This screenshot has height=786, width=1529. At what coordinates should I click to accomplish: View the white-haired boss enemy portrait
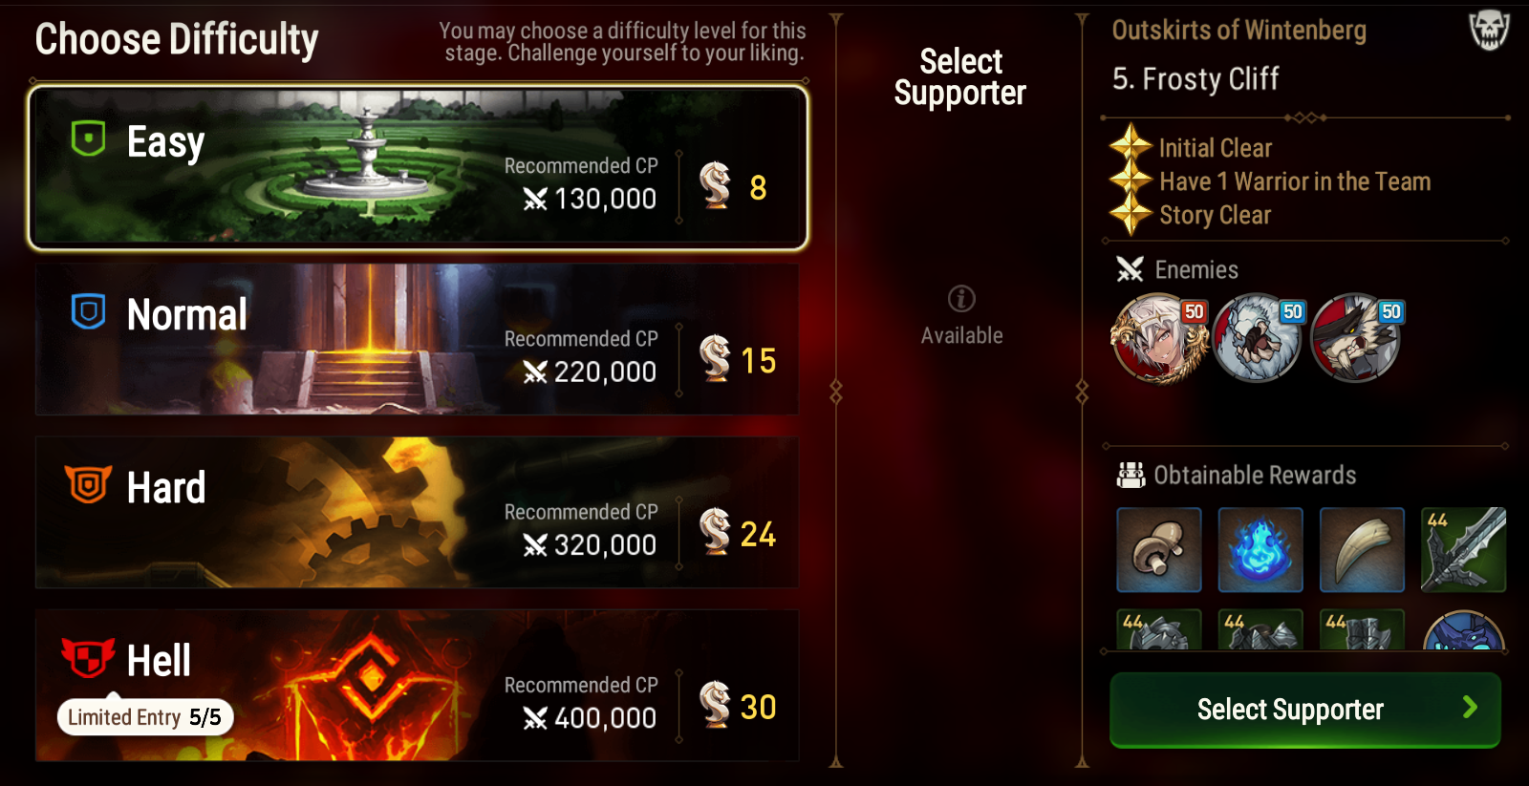tap(1159, 338)
